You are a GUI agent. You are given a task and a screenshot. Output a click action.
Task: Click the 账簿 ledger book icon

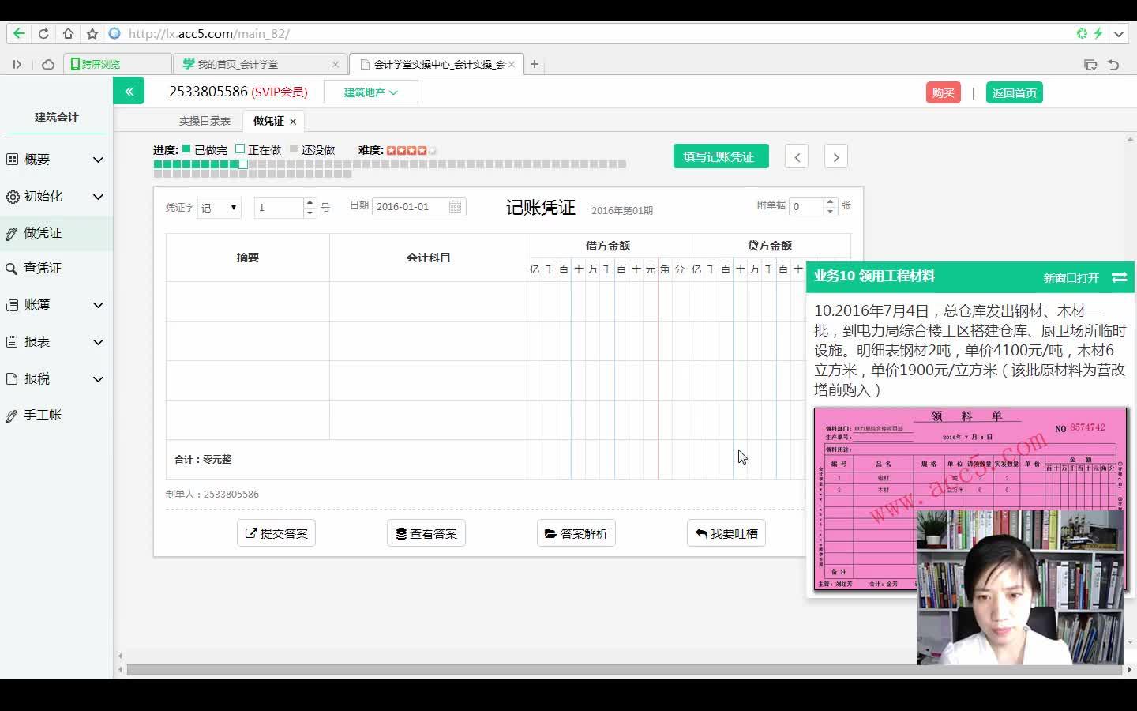click(13, 305)
